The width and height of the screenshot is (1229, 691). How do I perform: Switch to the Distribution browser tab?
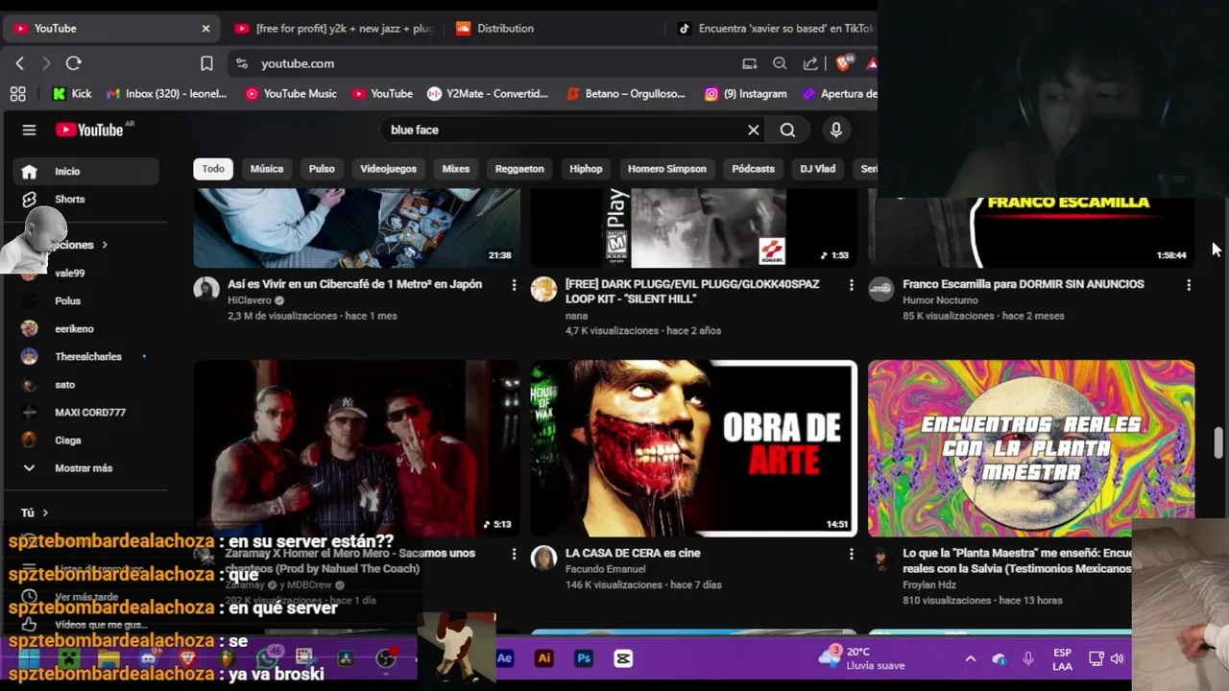tap(552, 29)
